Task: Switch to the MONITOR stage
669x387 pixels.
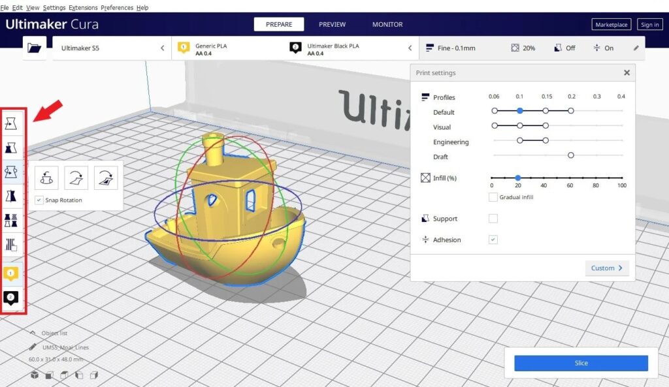Action: tap(387, 24)
